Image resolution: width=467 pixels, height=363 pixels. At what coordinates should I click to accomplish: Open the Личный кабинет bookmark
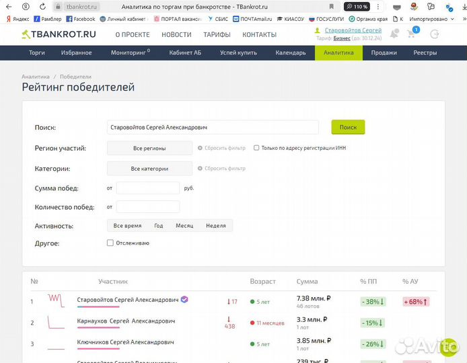(124, 19)
